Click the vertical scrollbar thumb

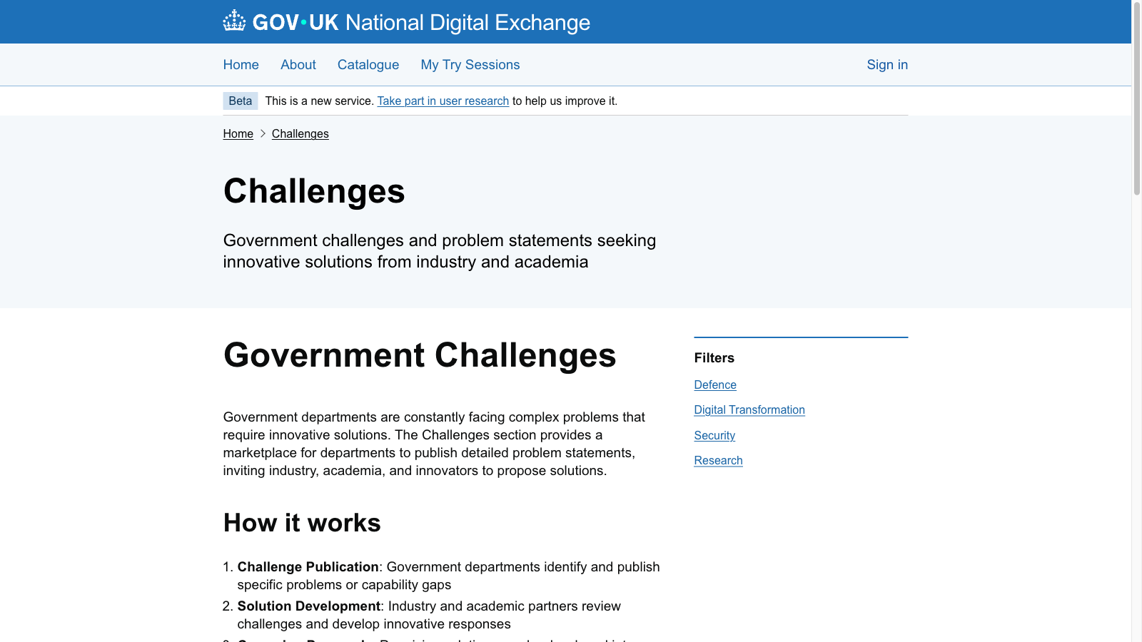pos(1137,98)
